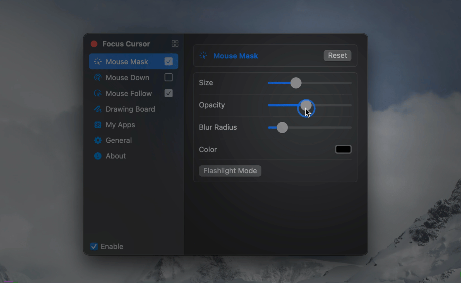This screenshot has width=461, height=283.
Task: Click the Opacity slider knob
Action: (x=306, y=105)
